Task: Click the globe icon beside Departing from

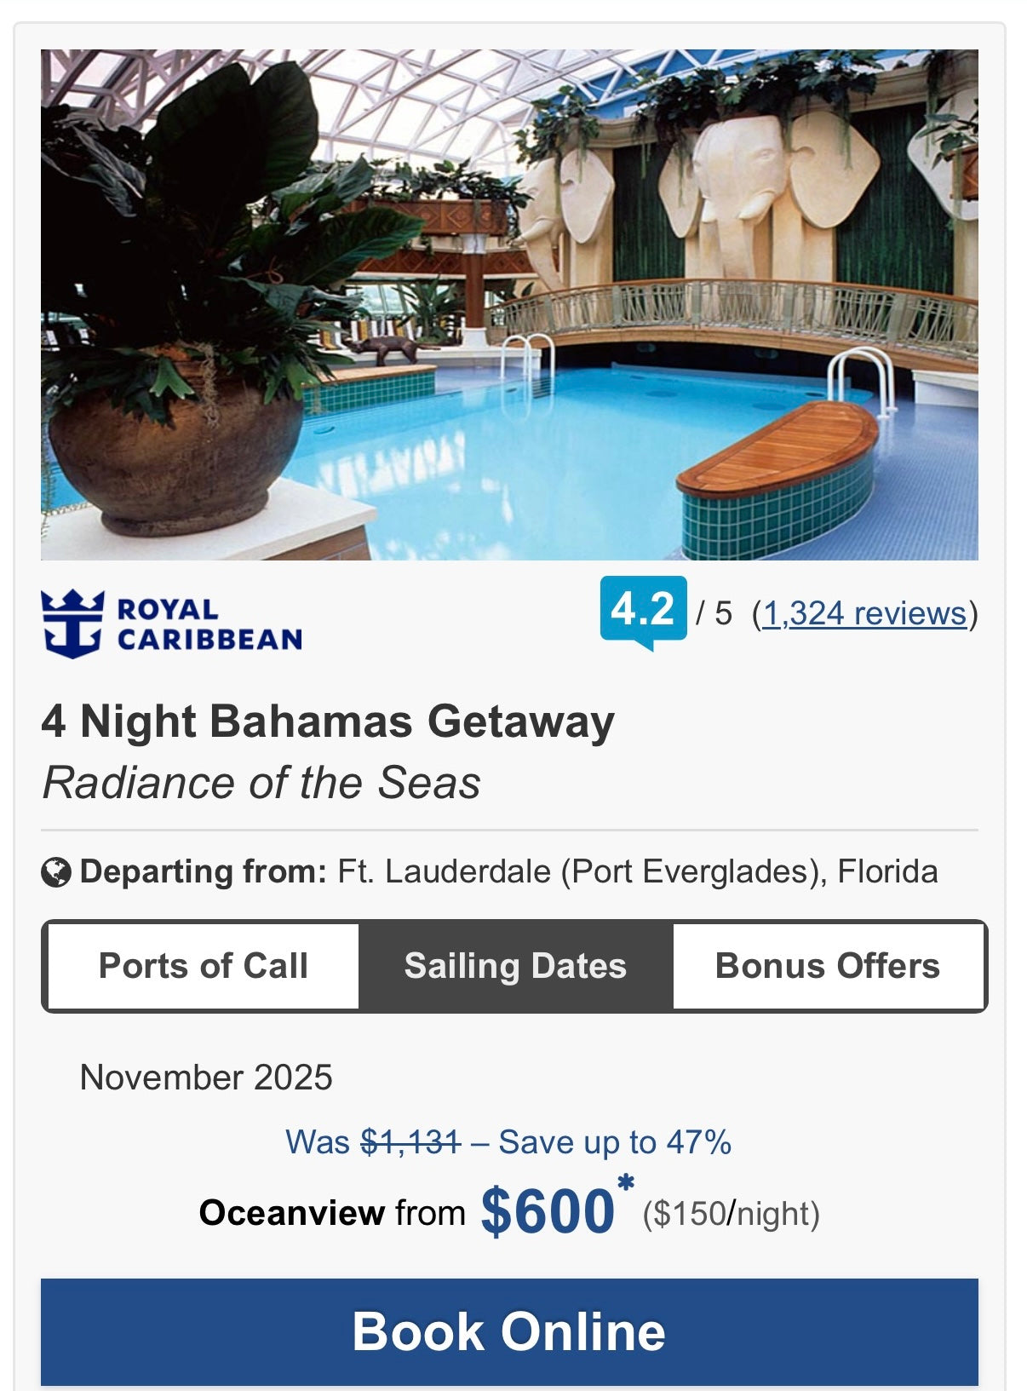Action: pyautogui.click(x=56, y=873)
